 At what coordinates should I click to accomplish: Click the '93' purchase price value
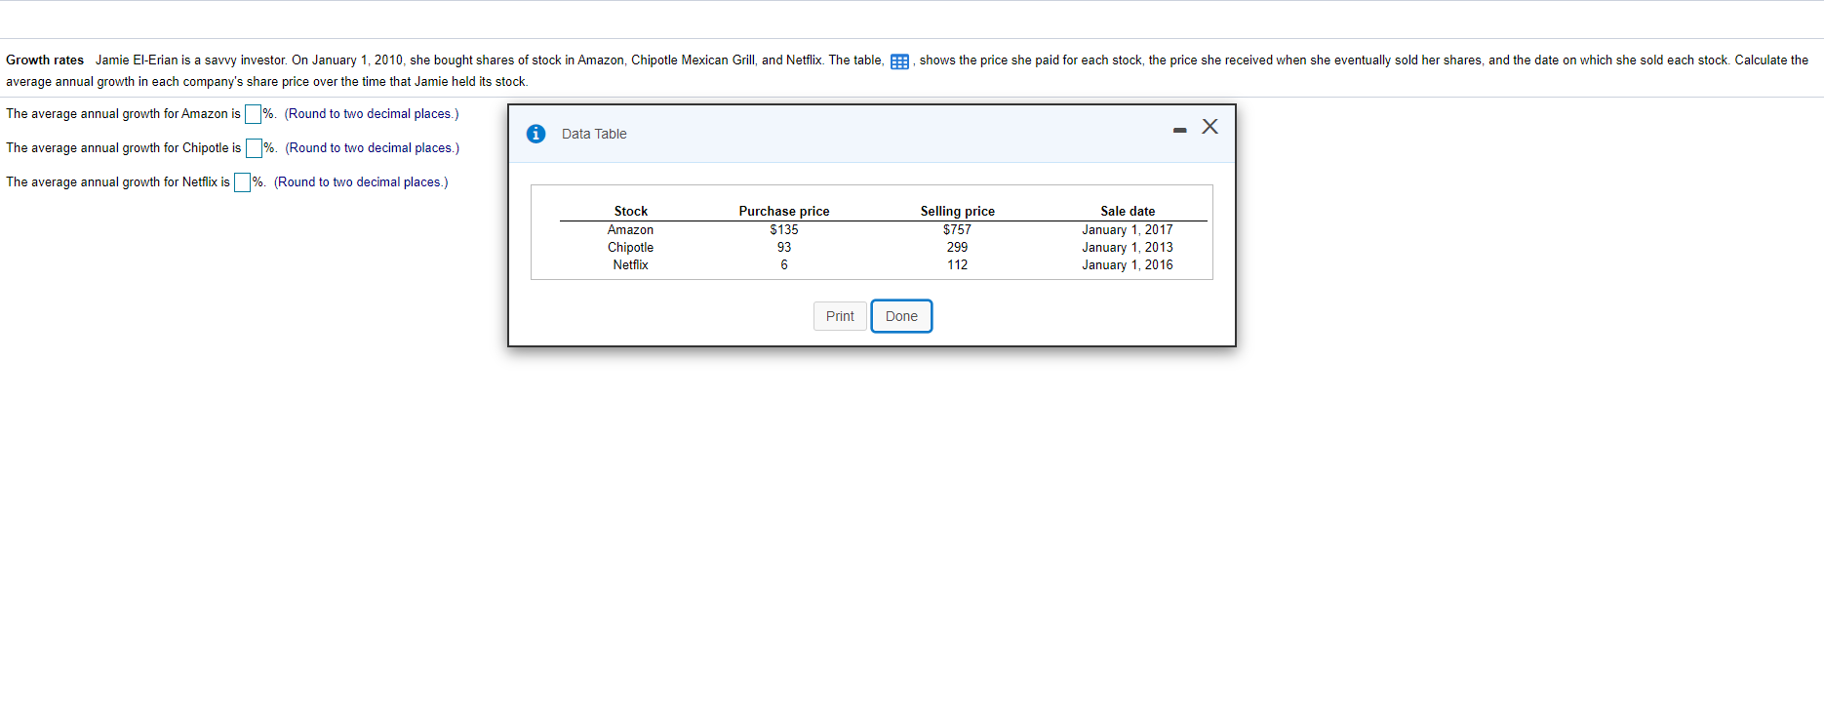784,248
